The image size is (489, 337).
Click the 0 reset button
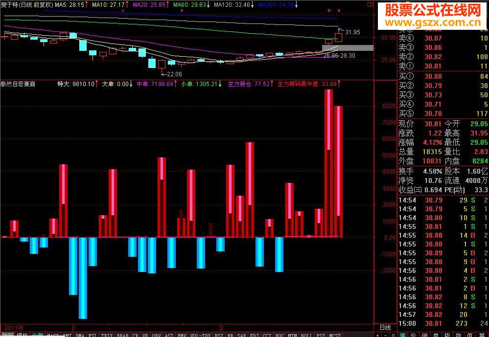point(393,336)
